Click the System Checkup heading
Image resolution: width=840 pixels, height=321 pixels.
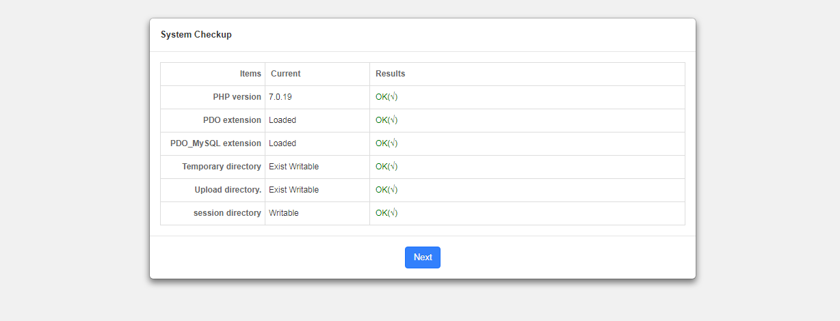[x=196, y=35]
